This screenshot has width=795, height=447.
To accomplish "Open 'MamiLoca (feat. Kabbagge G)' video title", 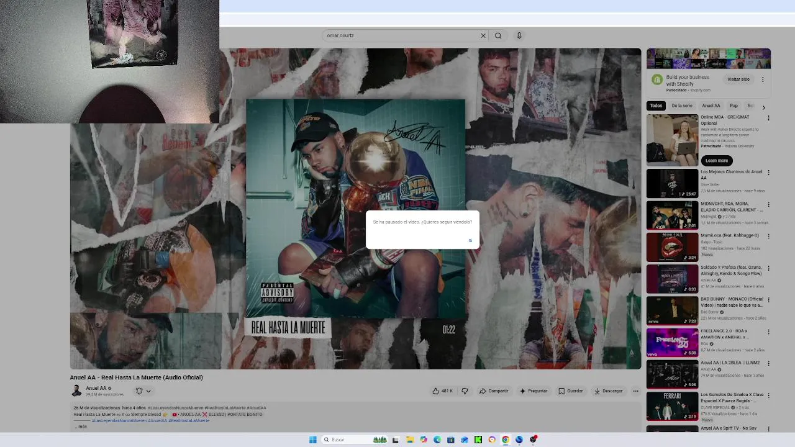I will (x=730, y=235).
